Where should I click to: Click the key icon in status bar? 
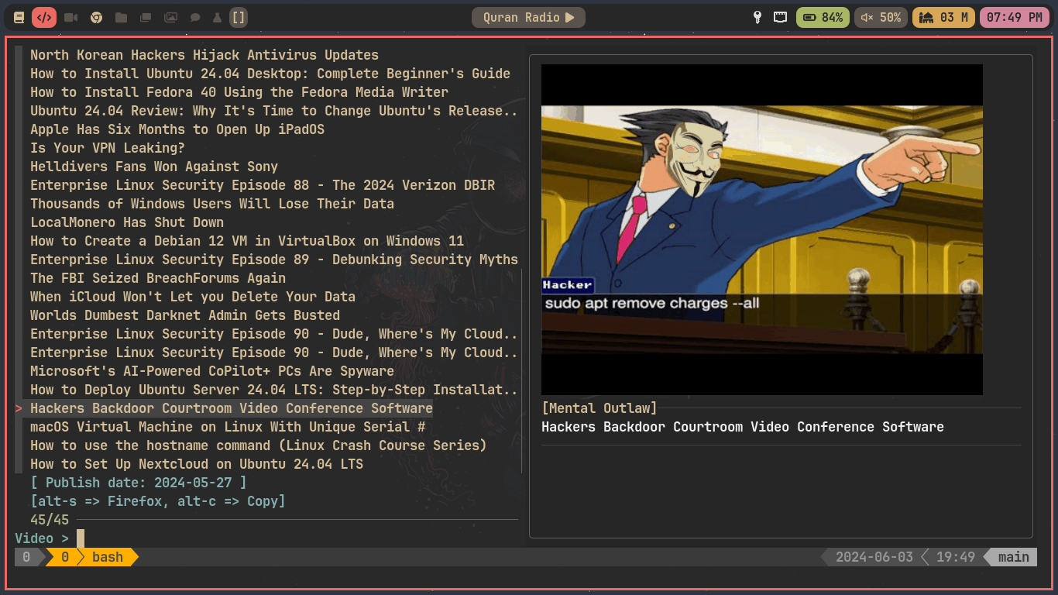tap(757, 17)
